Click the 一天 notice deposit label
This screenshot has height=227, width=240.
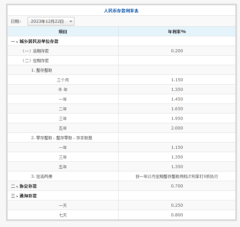pyautogui.click(x=63, y=205)
